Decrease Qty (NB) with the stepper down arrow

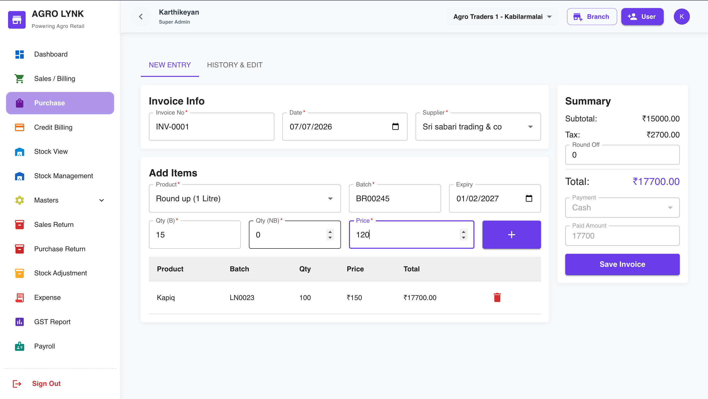[x=330, y=237]
